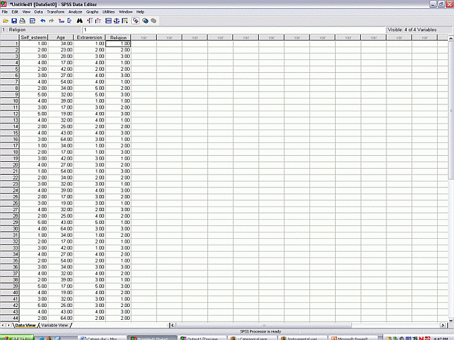The height and width of the screenshot is (340, 454).
Task: Open Find with the binoculars icon
Action: click(80, 21)
